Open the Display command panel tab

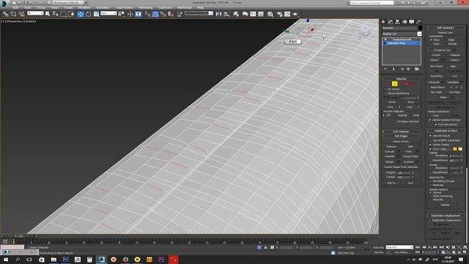(412, 21)
